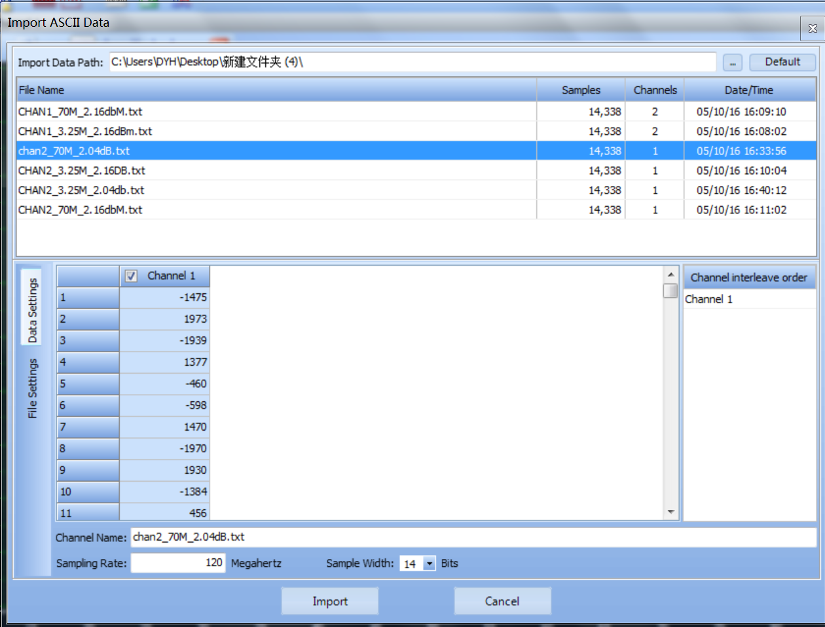Sort by the Channels column header
Image resolution: width=825 pixels, height=627 pixels.
(x=655, y=90)
